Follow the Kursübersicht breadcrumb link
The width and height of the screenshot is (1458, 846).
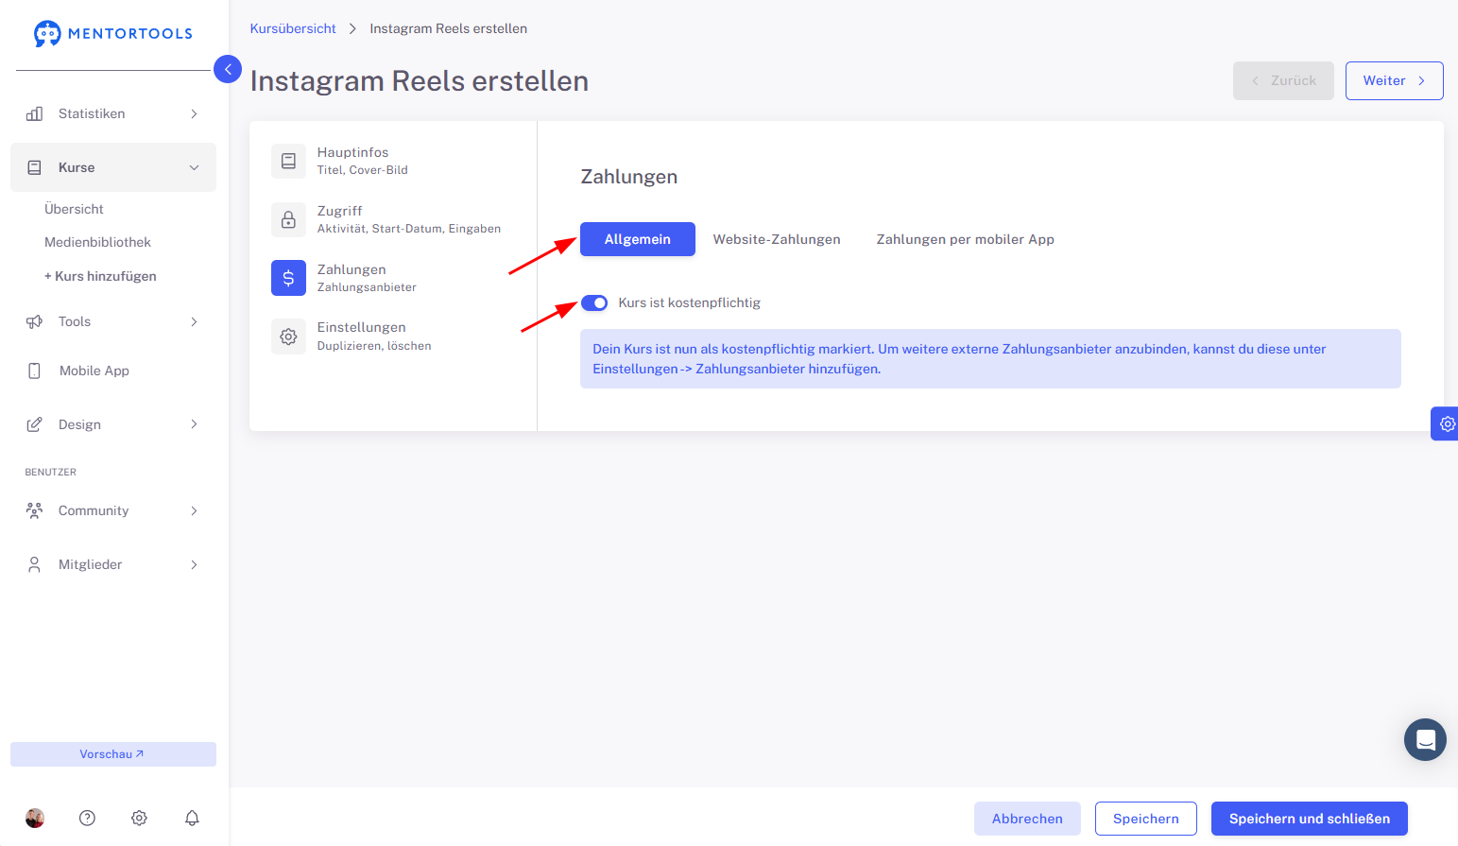tap(293, 28)
